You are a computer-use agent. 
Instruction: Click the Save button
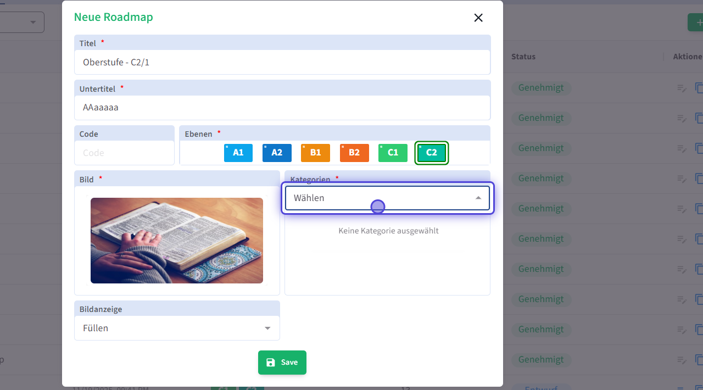click(x=282, y=363)
